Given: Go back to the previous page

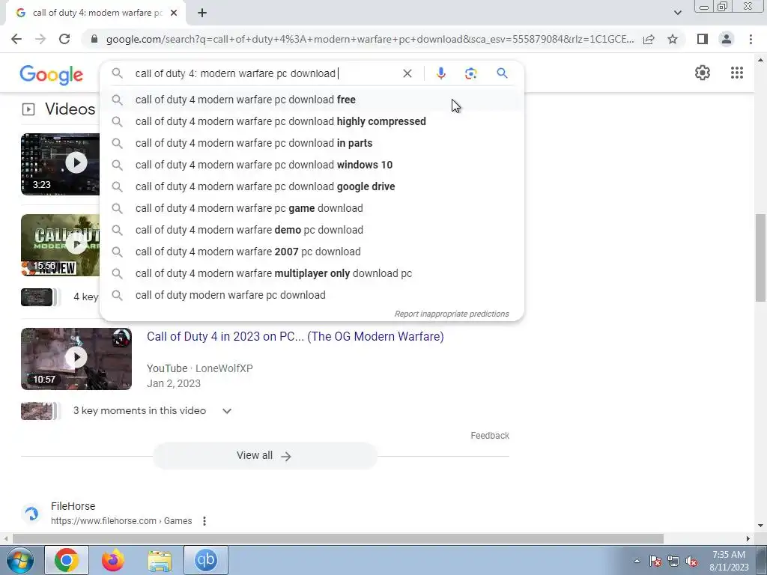Looking at the screenshot, I should [x=16, y=39].
